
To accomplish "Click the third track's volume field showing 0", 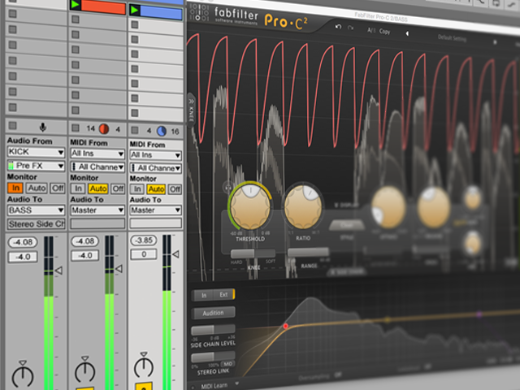I will 144,254.
